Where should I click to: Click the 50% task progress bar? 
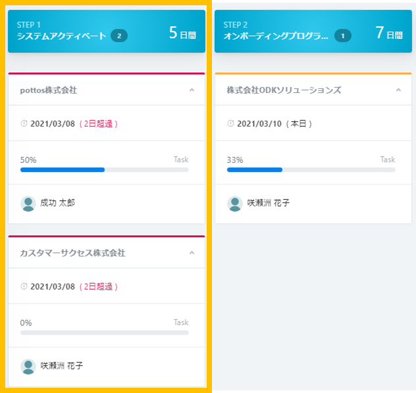pyautogui.click(x=105, y=170)
